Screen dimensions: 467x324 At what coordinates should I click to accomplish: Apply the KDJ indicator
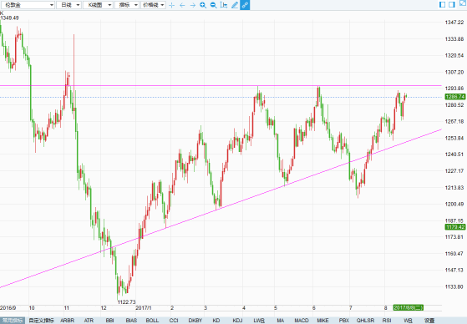click(237, 321)
